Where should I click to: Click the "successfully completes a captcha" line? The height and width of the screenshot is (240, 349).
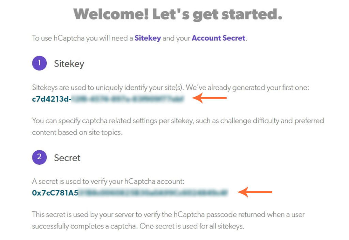click(138, 226)
